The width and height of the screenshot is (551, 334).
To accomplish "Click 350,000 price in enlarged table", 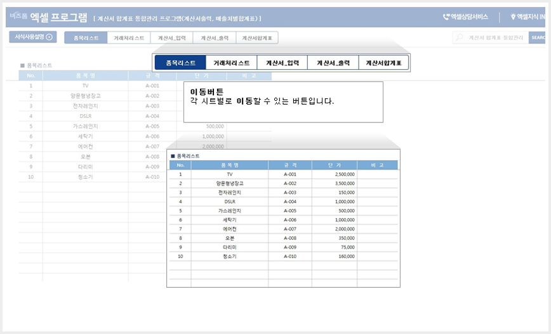I will [x=347, y=238].
